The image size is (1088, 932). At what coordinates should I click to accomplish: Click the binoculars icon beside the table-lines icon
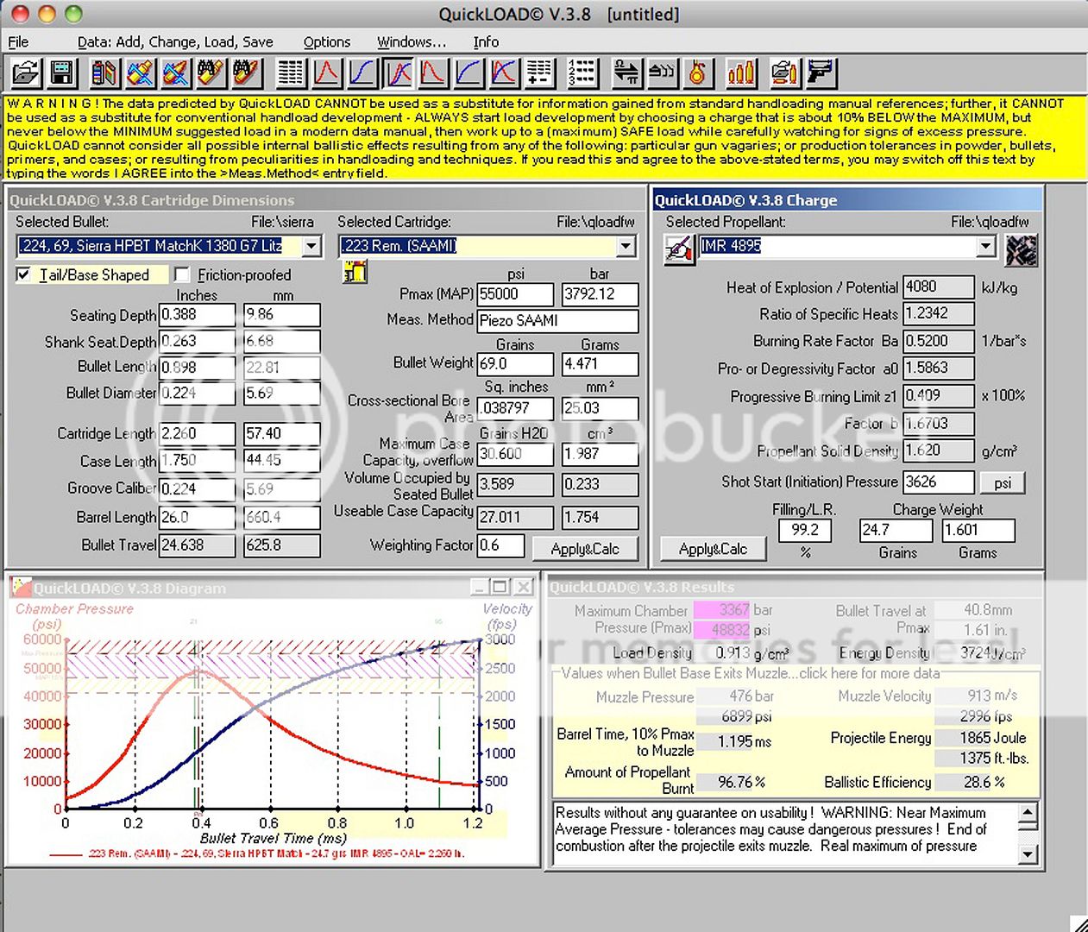click(246, 72)
